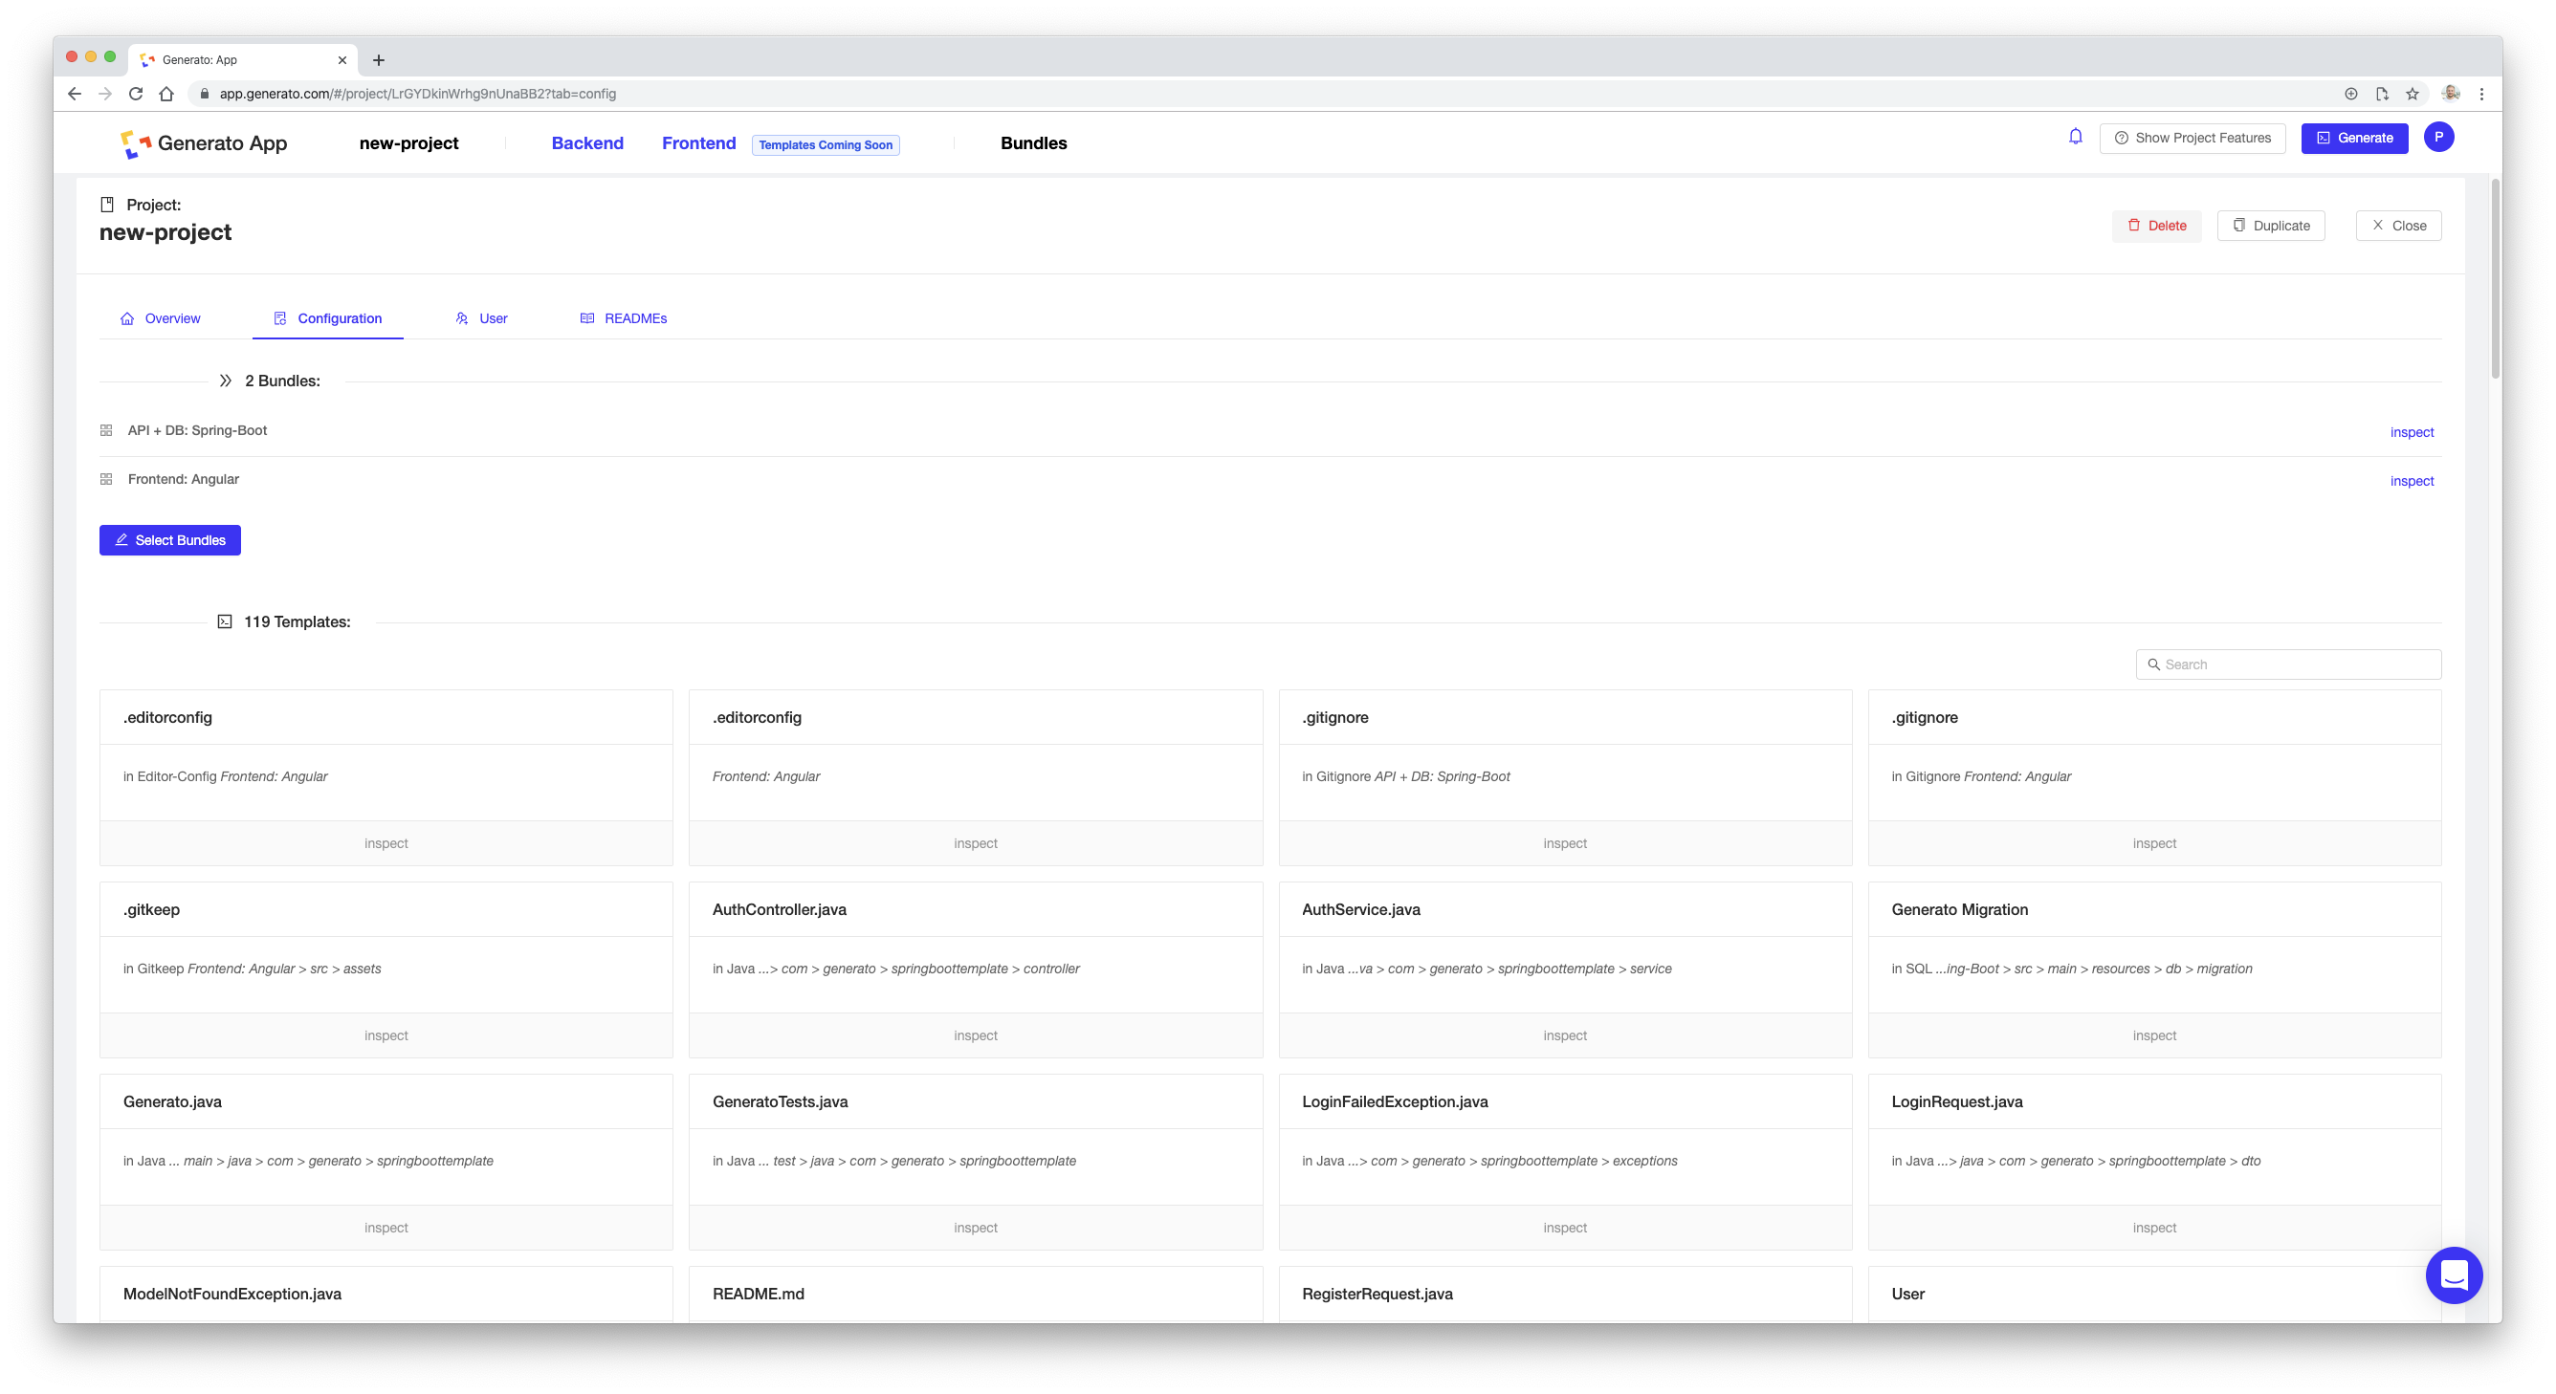Click Show Project Features button
2556x1394 pixels.
[2192, 138]
